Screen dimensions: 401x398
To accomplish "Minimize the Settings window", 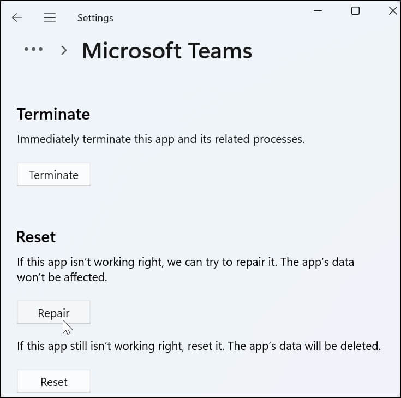I will click(x=318, y=11).
